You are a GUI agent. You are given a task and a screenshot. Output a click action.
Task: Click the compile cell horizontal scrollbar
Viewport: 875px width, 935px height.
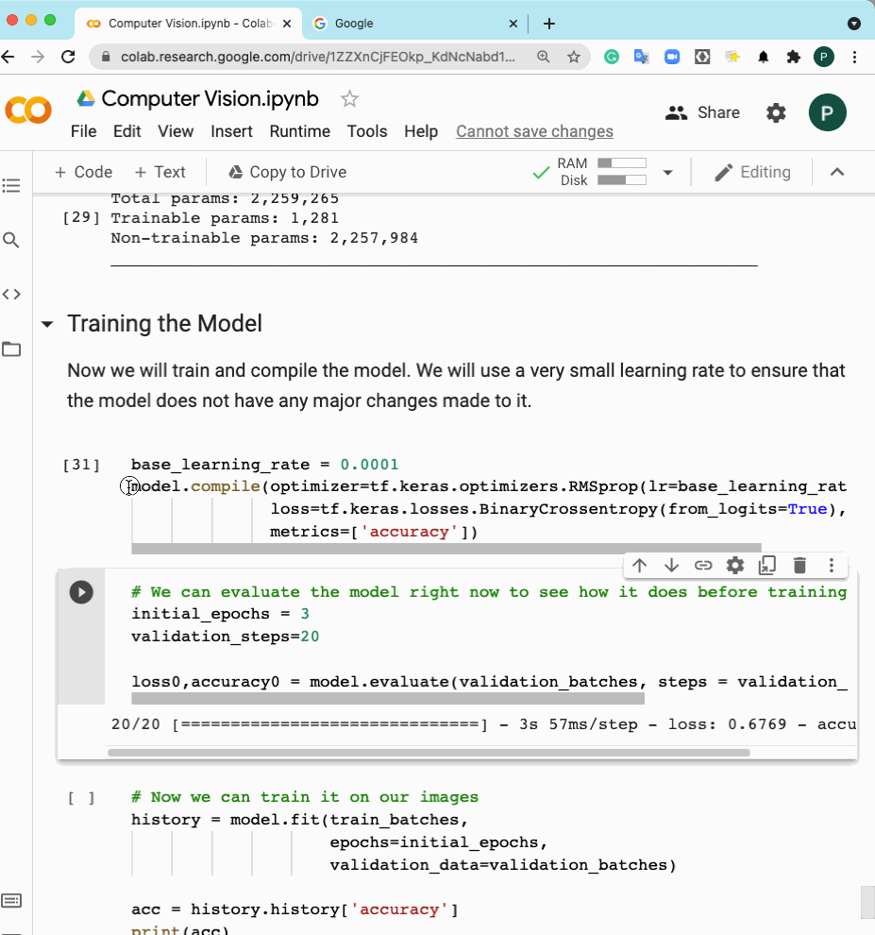pos(446,549)
